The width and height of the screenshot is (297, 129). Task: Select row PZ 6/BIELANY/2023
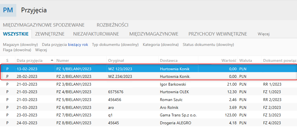[148, 107]
